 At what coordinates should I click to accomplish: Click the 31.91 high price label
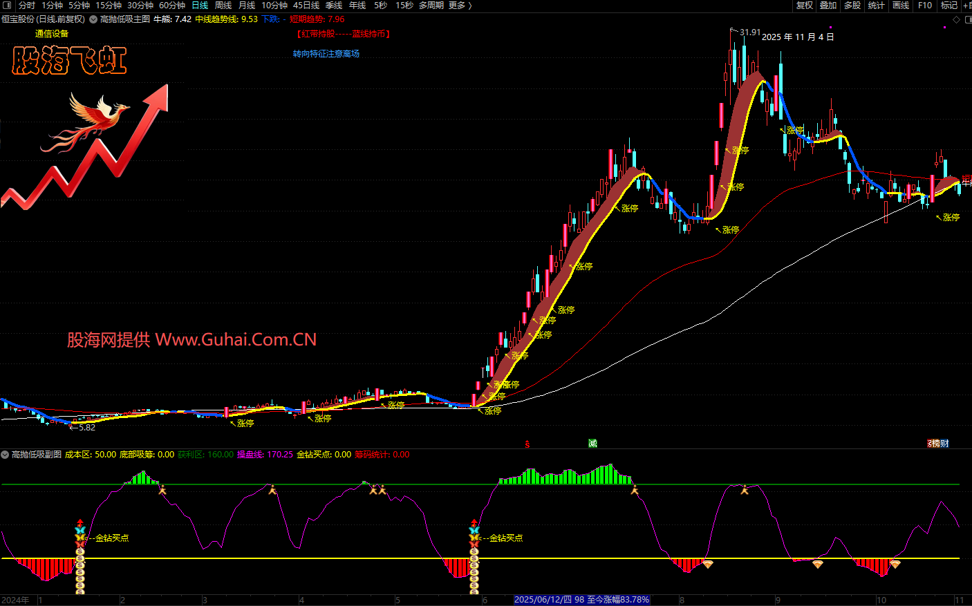point(749,32)
